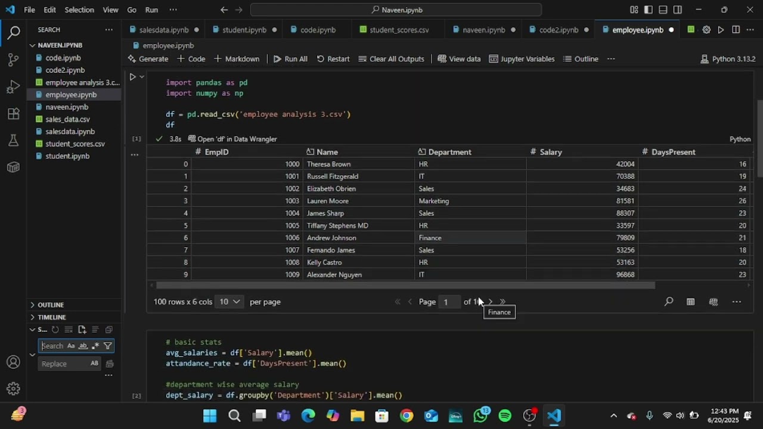Open notebook toolbar overflow menu
This screenshot has width=763, height=429.
tap(611, 59)
